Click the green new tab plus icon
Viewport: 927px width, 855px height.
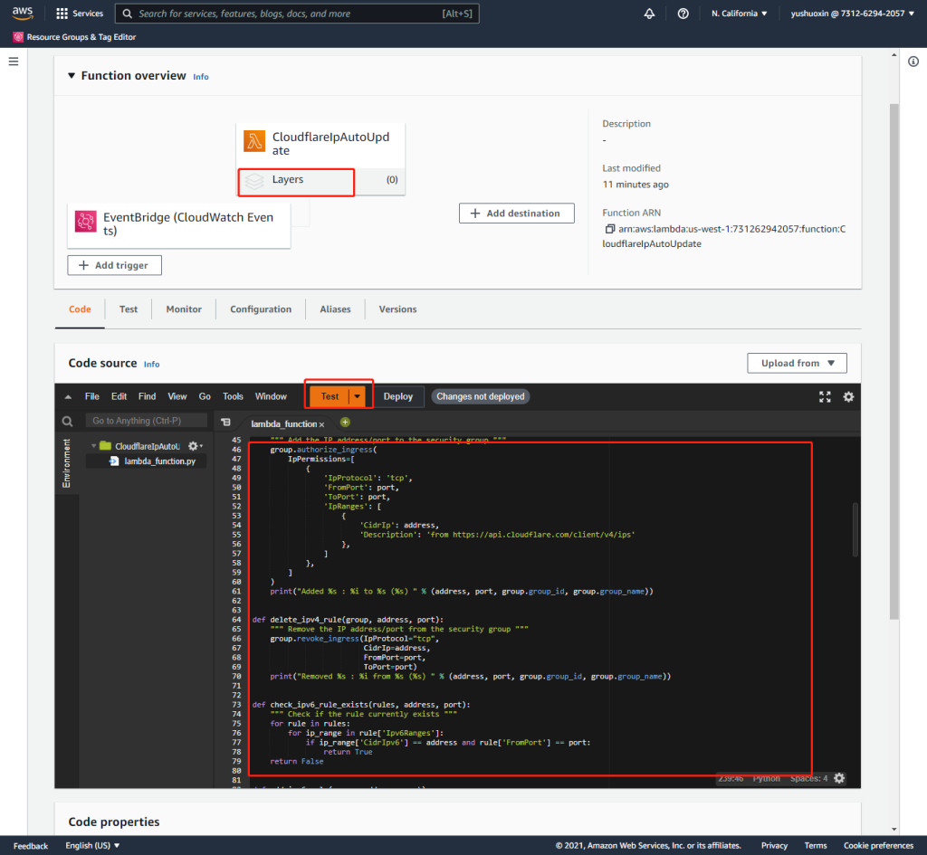345,423
